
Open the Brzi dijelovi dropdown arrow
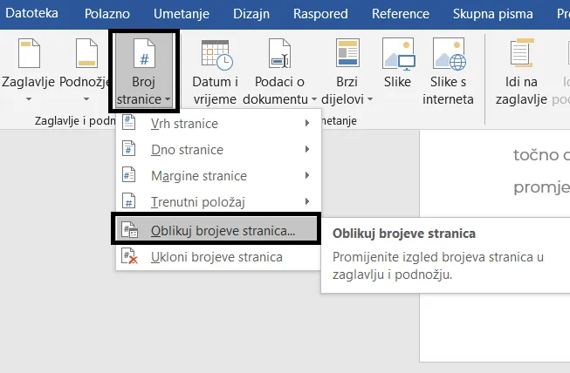(x=370, y=99)
